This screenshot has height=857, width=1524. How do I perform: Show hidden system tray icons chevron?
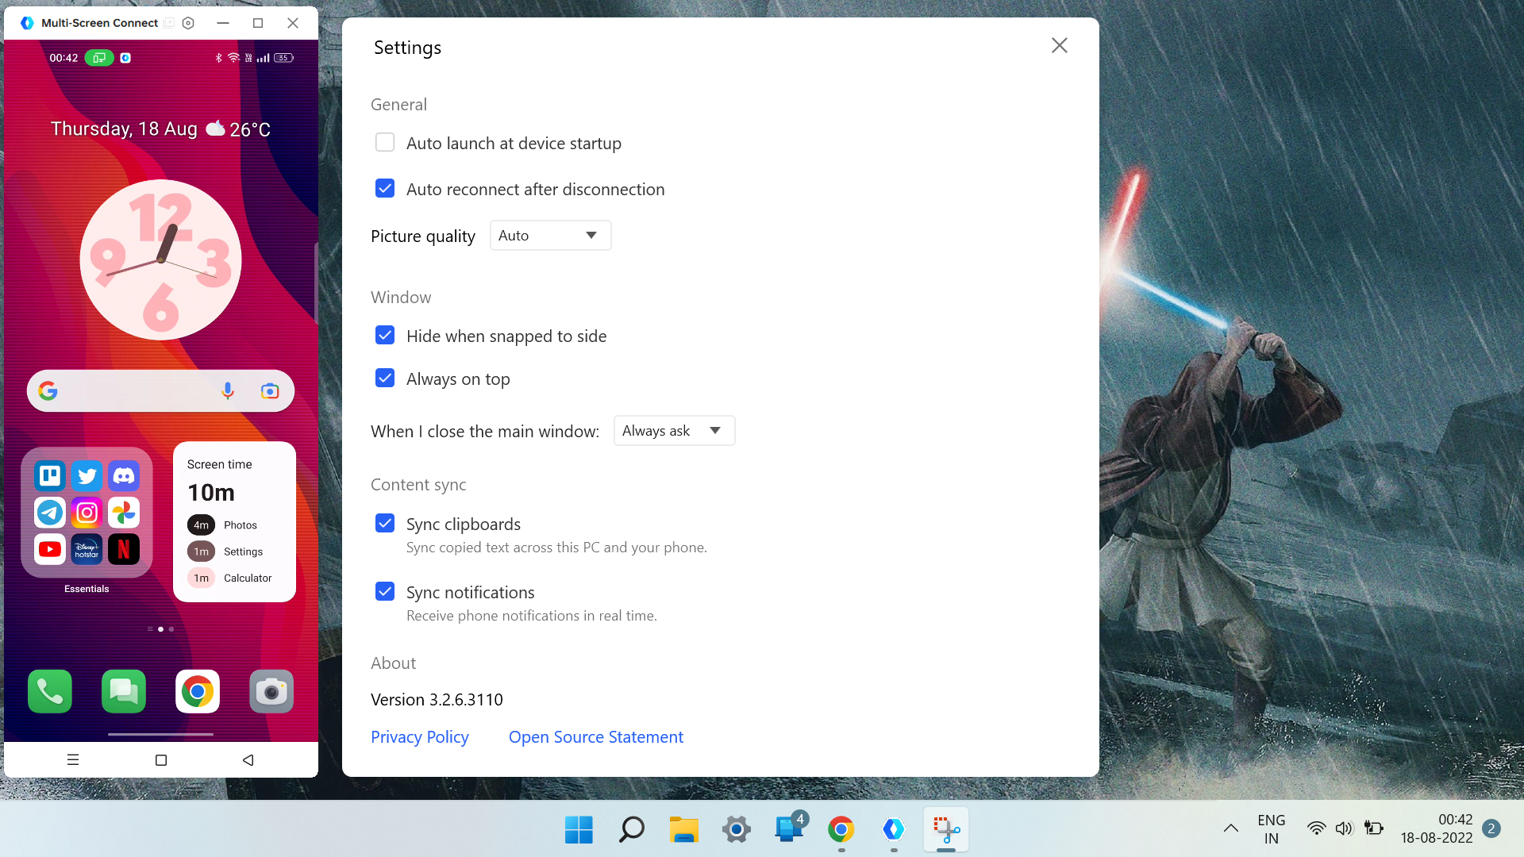tap(1231, 828)
